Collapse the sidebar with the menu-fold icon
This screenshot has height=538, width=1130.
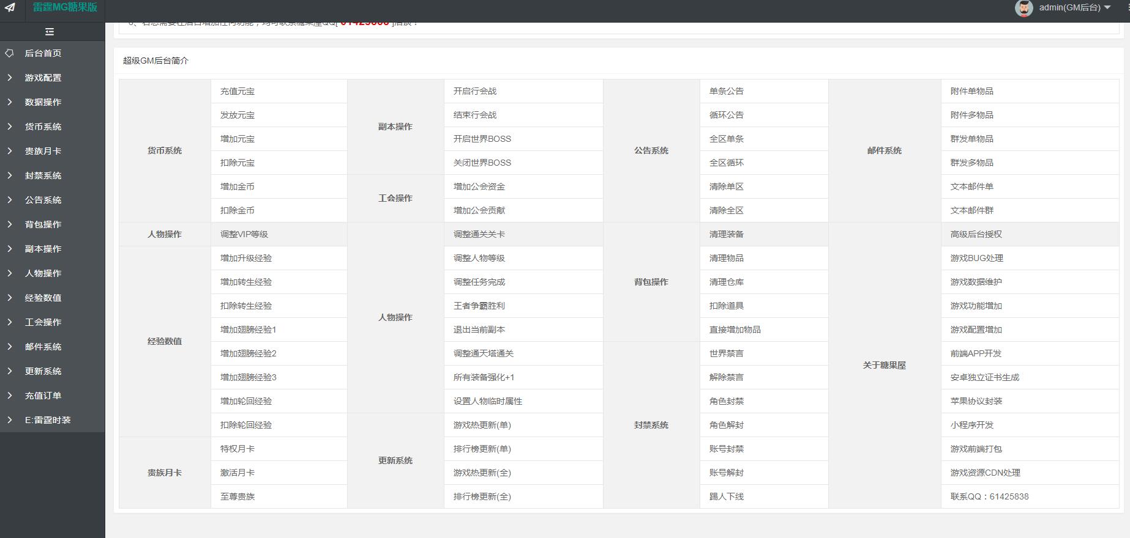50,32
